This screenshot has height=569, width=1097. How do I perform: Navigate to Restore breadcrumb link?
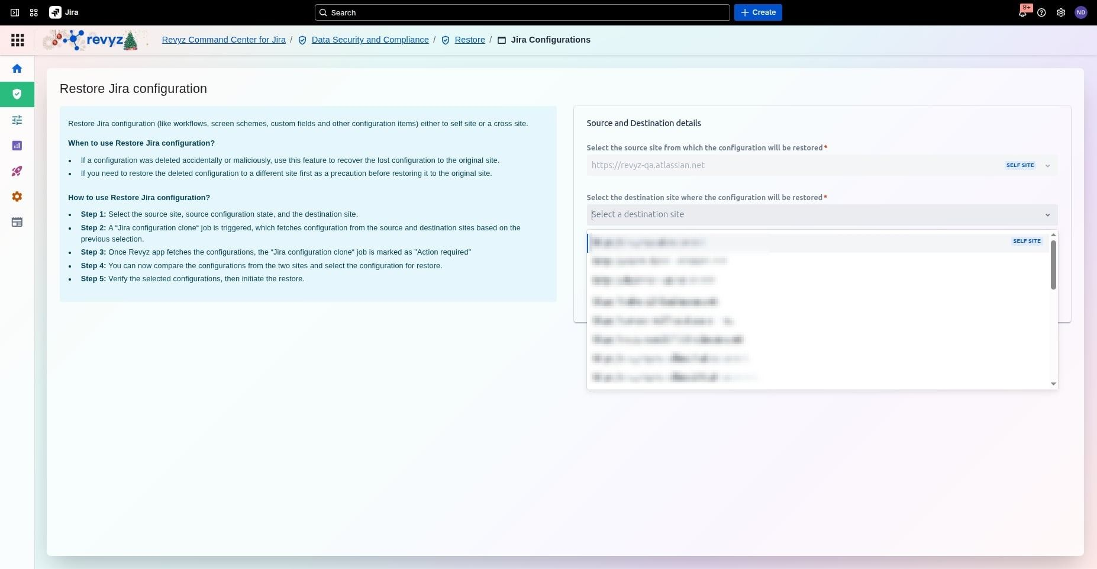pyautogui.click(x=469, y=40)
